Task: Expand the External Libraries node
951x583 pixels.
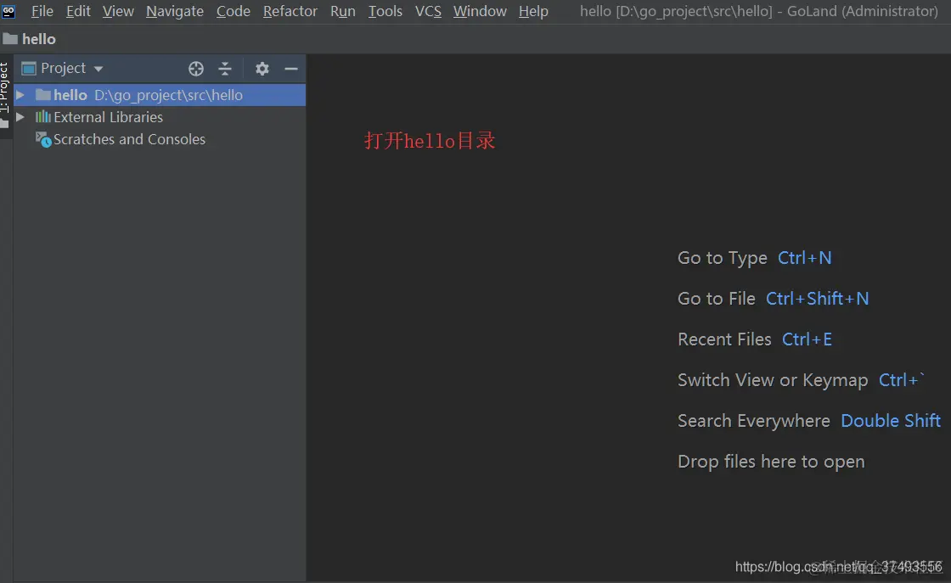Action: click(x=20, y=117)
